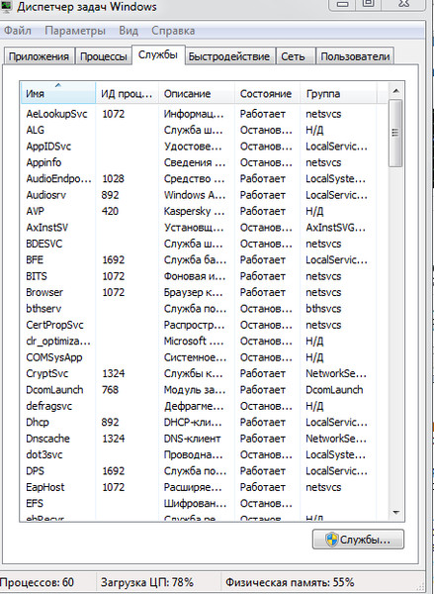
Task: Click the Физическая память: 55% status entry
Action: point(290,582)
